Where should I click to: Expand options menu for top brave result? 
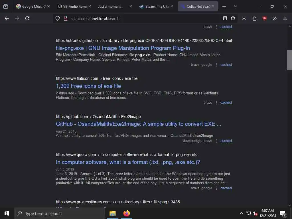(x=216, y=27)
